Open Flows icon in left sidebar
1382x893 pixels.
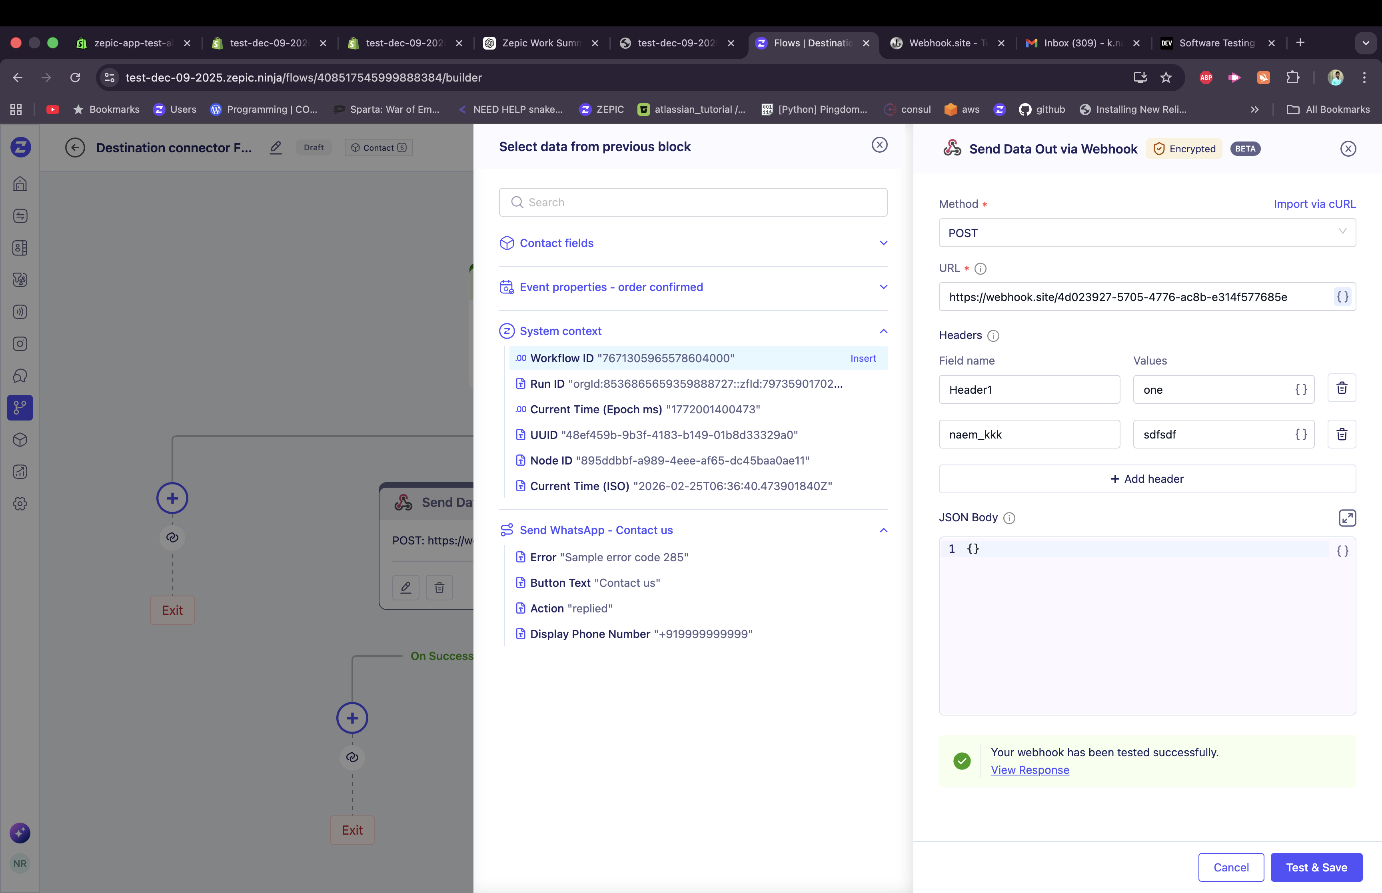click(20, 408)
